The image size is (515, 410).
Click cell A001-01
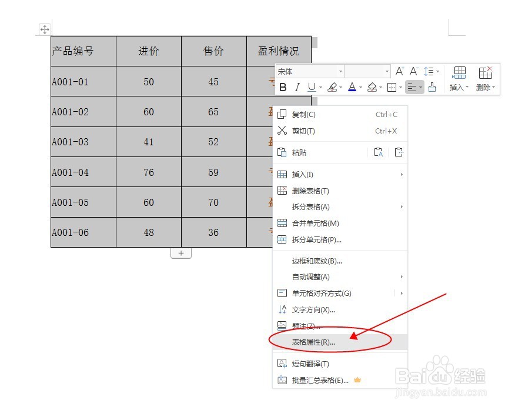pos(83,82)
